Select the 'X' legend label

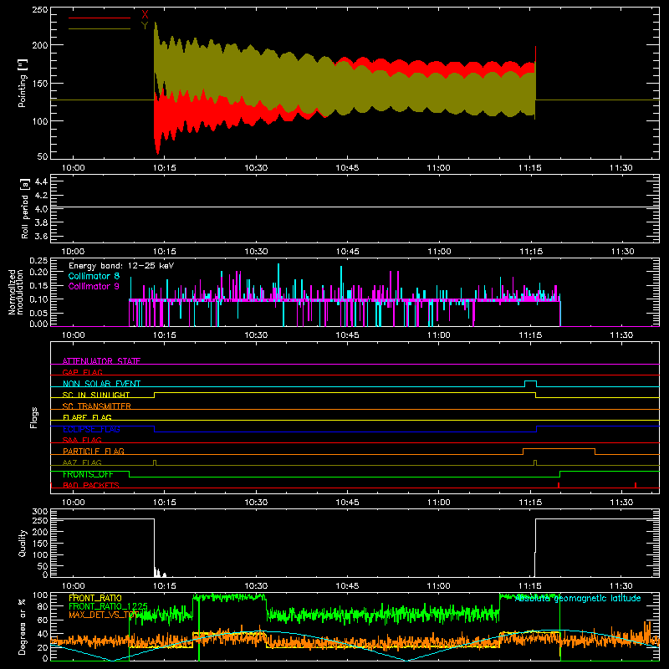(x=145, y=15)
